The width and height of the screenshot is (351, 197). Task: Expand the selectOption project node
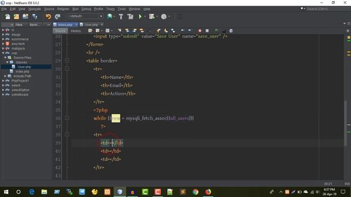(x=3, y=90)
